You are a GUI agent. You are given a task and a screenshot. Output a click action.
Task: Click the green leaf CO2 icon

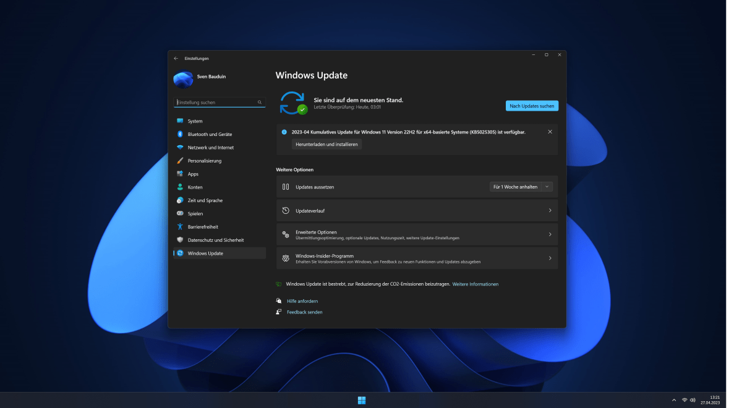pos(279,284)
